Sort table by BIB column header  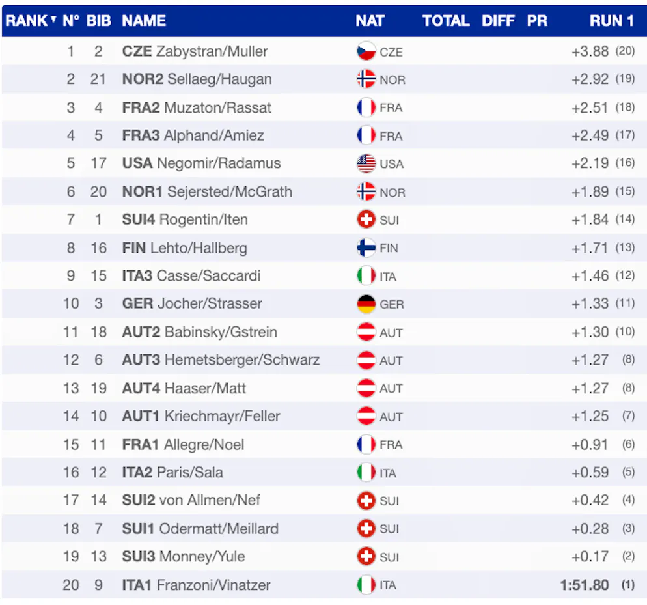click(98, 21)
